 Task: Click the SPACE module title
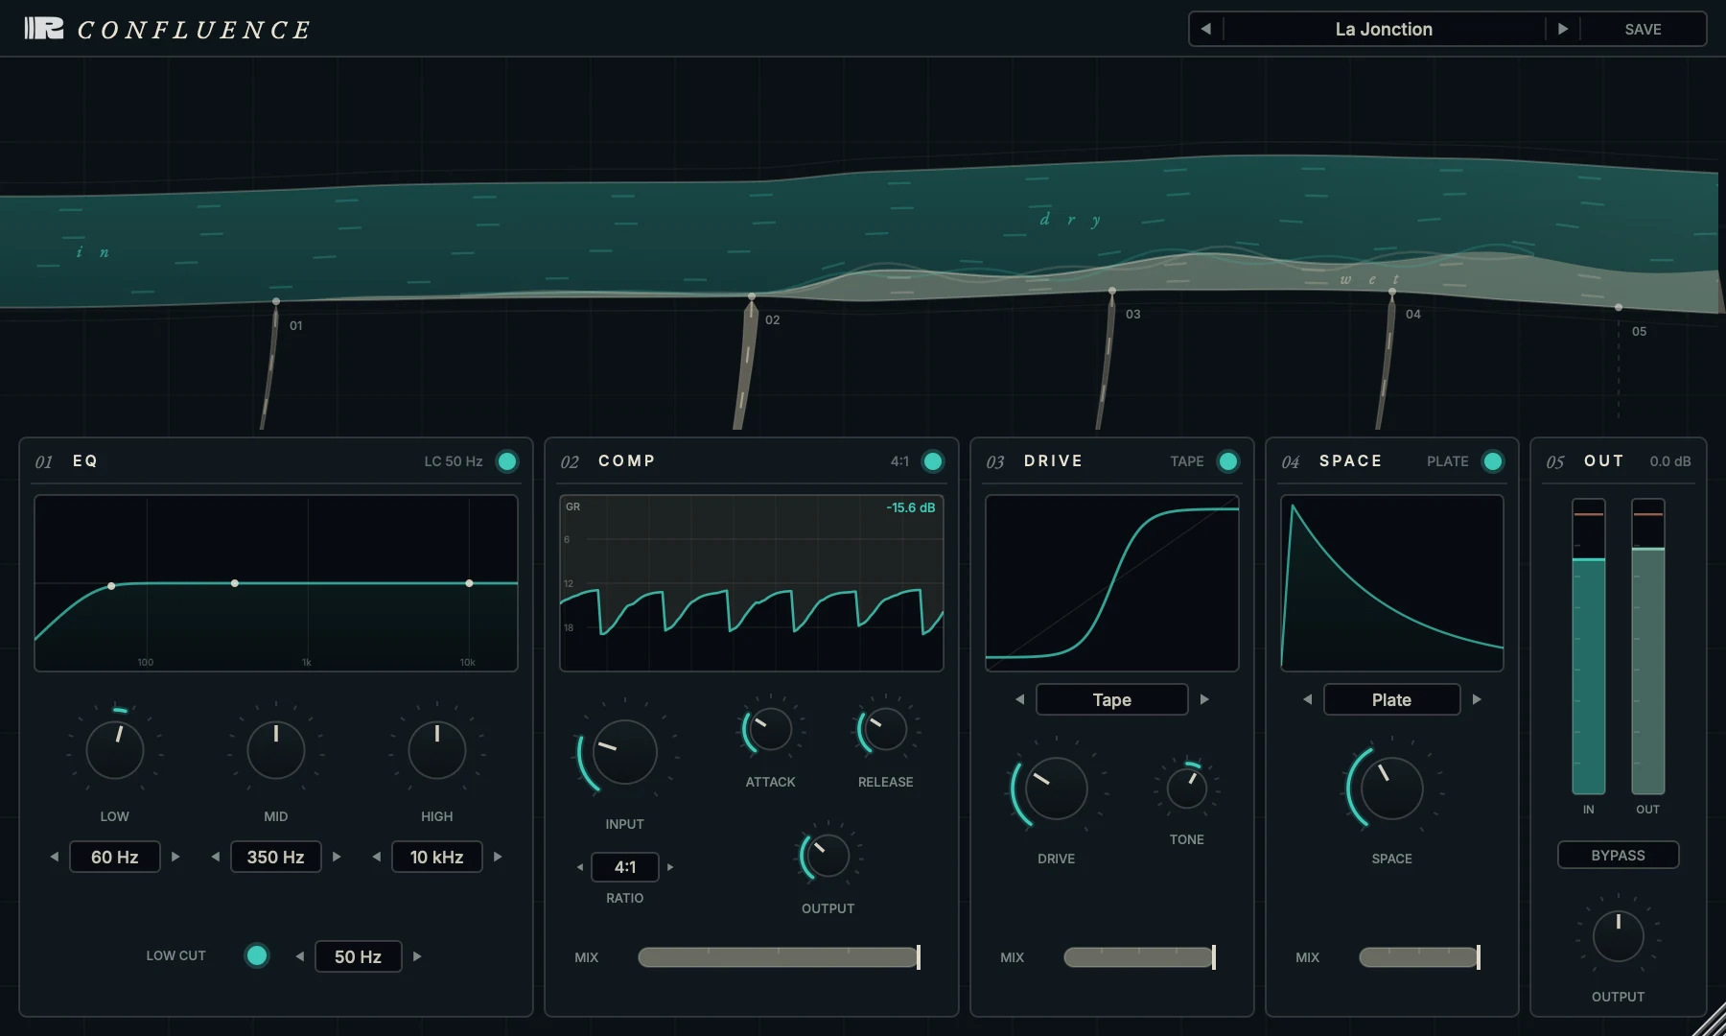pos(1350,460)
